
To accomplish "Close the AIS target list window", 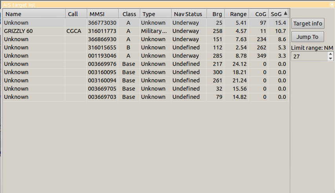I will point(332,4).
